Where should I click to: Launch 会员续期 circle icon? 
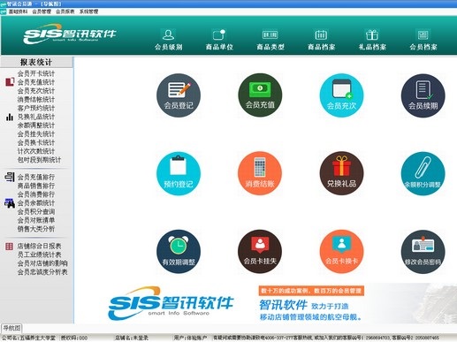tap(423, 95)
